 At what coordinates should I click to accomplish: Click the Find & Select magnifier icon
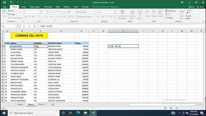pos(188,12)
